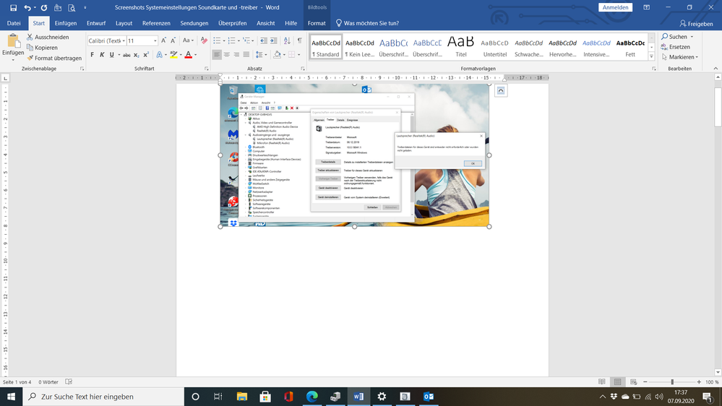Click the Format übertragen paintbrush icon
Image resolution: width=722 pixels, height=406 pixels.
pyautogui.click(x=30, y=59)
